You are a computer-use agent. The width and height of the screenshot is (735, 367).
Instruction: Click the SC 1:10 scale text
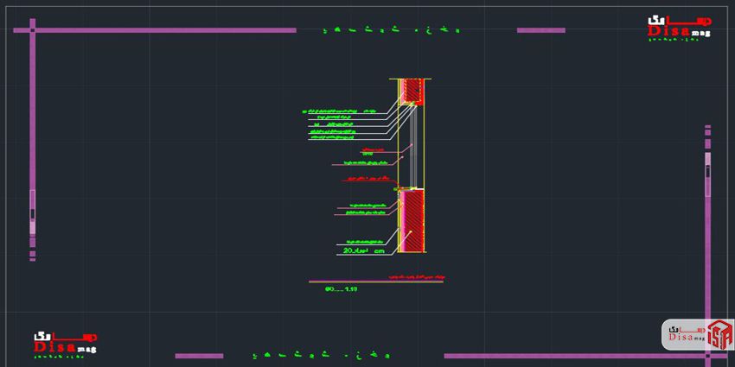point(341,289)
